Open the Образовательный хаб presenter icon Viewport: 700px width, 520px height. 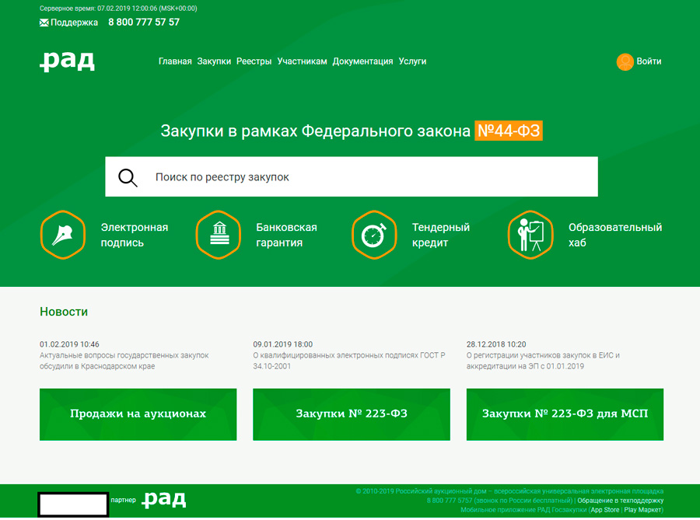(x=530, y=235)
